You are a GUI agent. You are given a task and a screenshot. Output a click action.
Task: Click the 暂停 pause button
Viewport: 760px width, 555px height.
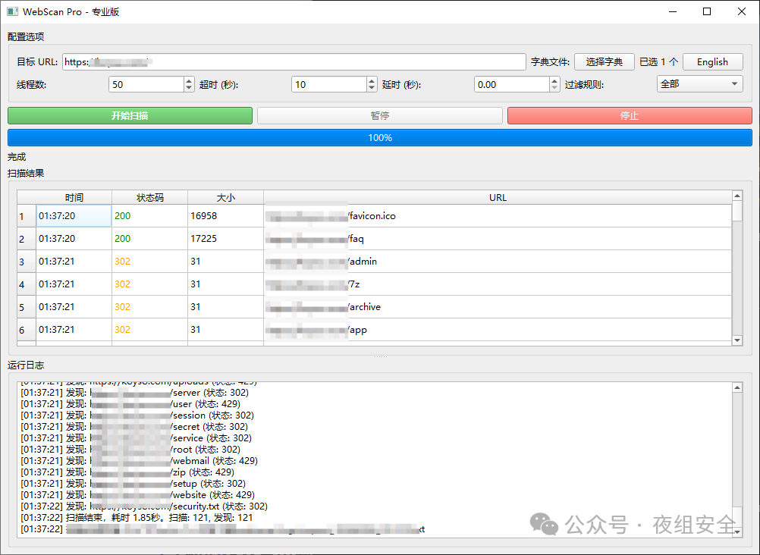(x=380, y=116)
